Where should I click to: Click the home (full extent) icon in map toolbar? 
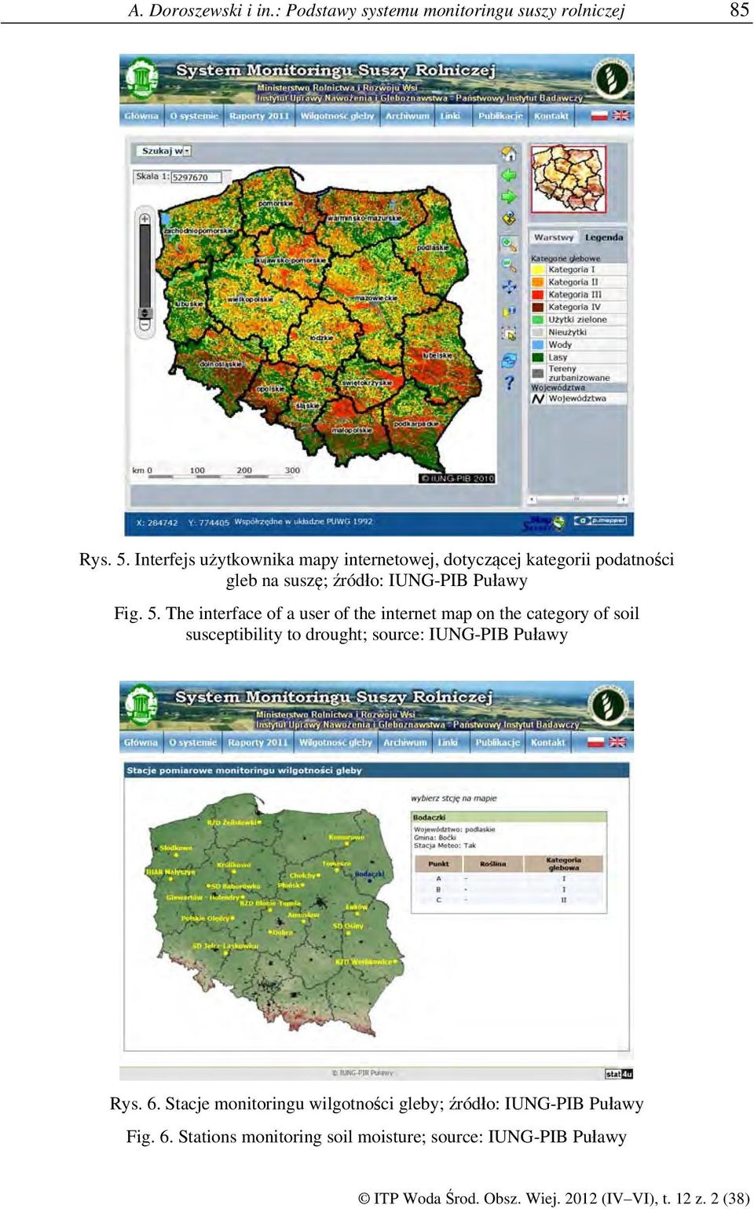click(509, 154)
